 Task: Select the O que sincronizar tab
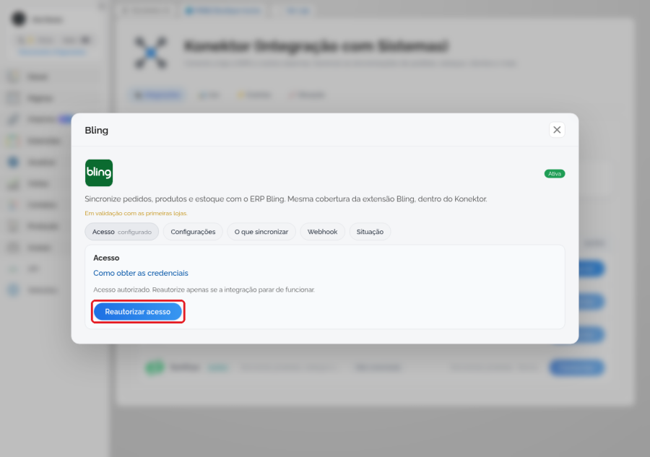pos(261,232)
